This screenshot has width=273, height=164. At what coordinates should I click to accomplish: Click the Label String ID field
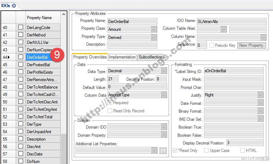[x=234, y=71]
